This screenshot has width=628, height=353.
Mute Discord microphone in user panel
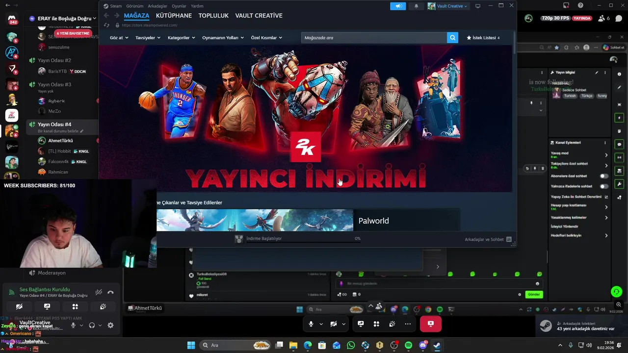73,325
